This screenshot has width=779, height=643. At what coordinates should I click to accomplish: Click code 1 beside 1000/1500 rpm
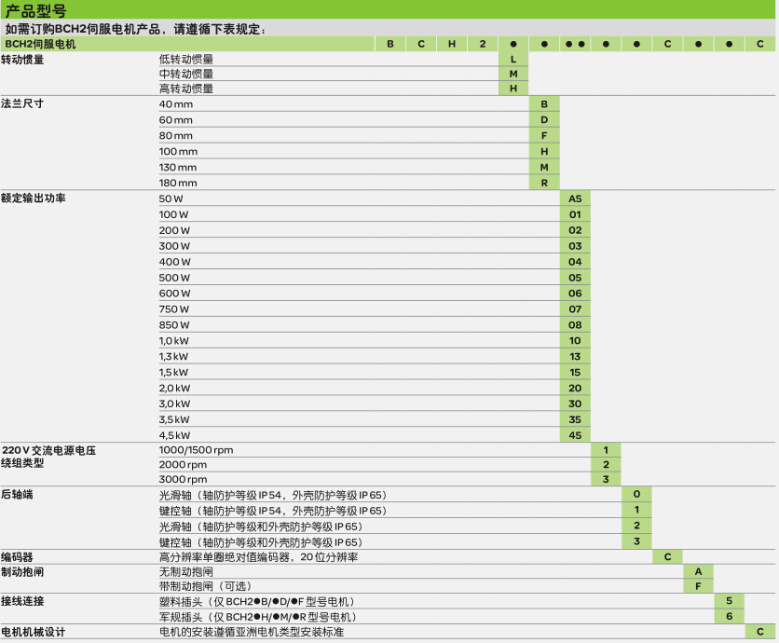click(x=606, y=450)
